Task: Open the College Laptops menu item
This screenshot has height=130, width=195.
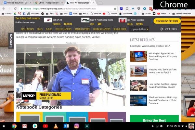Action: point(63,29)
